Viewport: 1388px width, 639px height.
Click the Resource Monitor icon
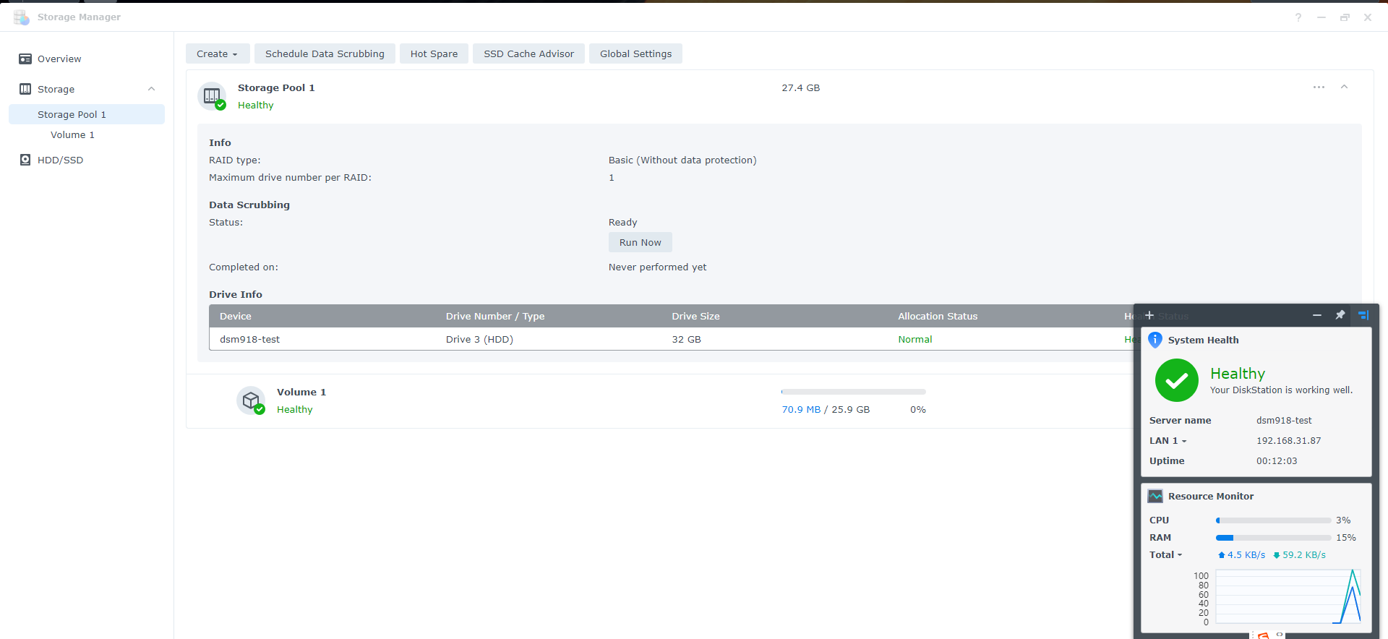click(x=1155, y=496)
